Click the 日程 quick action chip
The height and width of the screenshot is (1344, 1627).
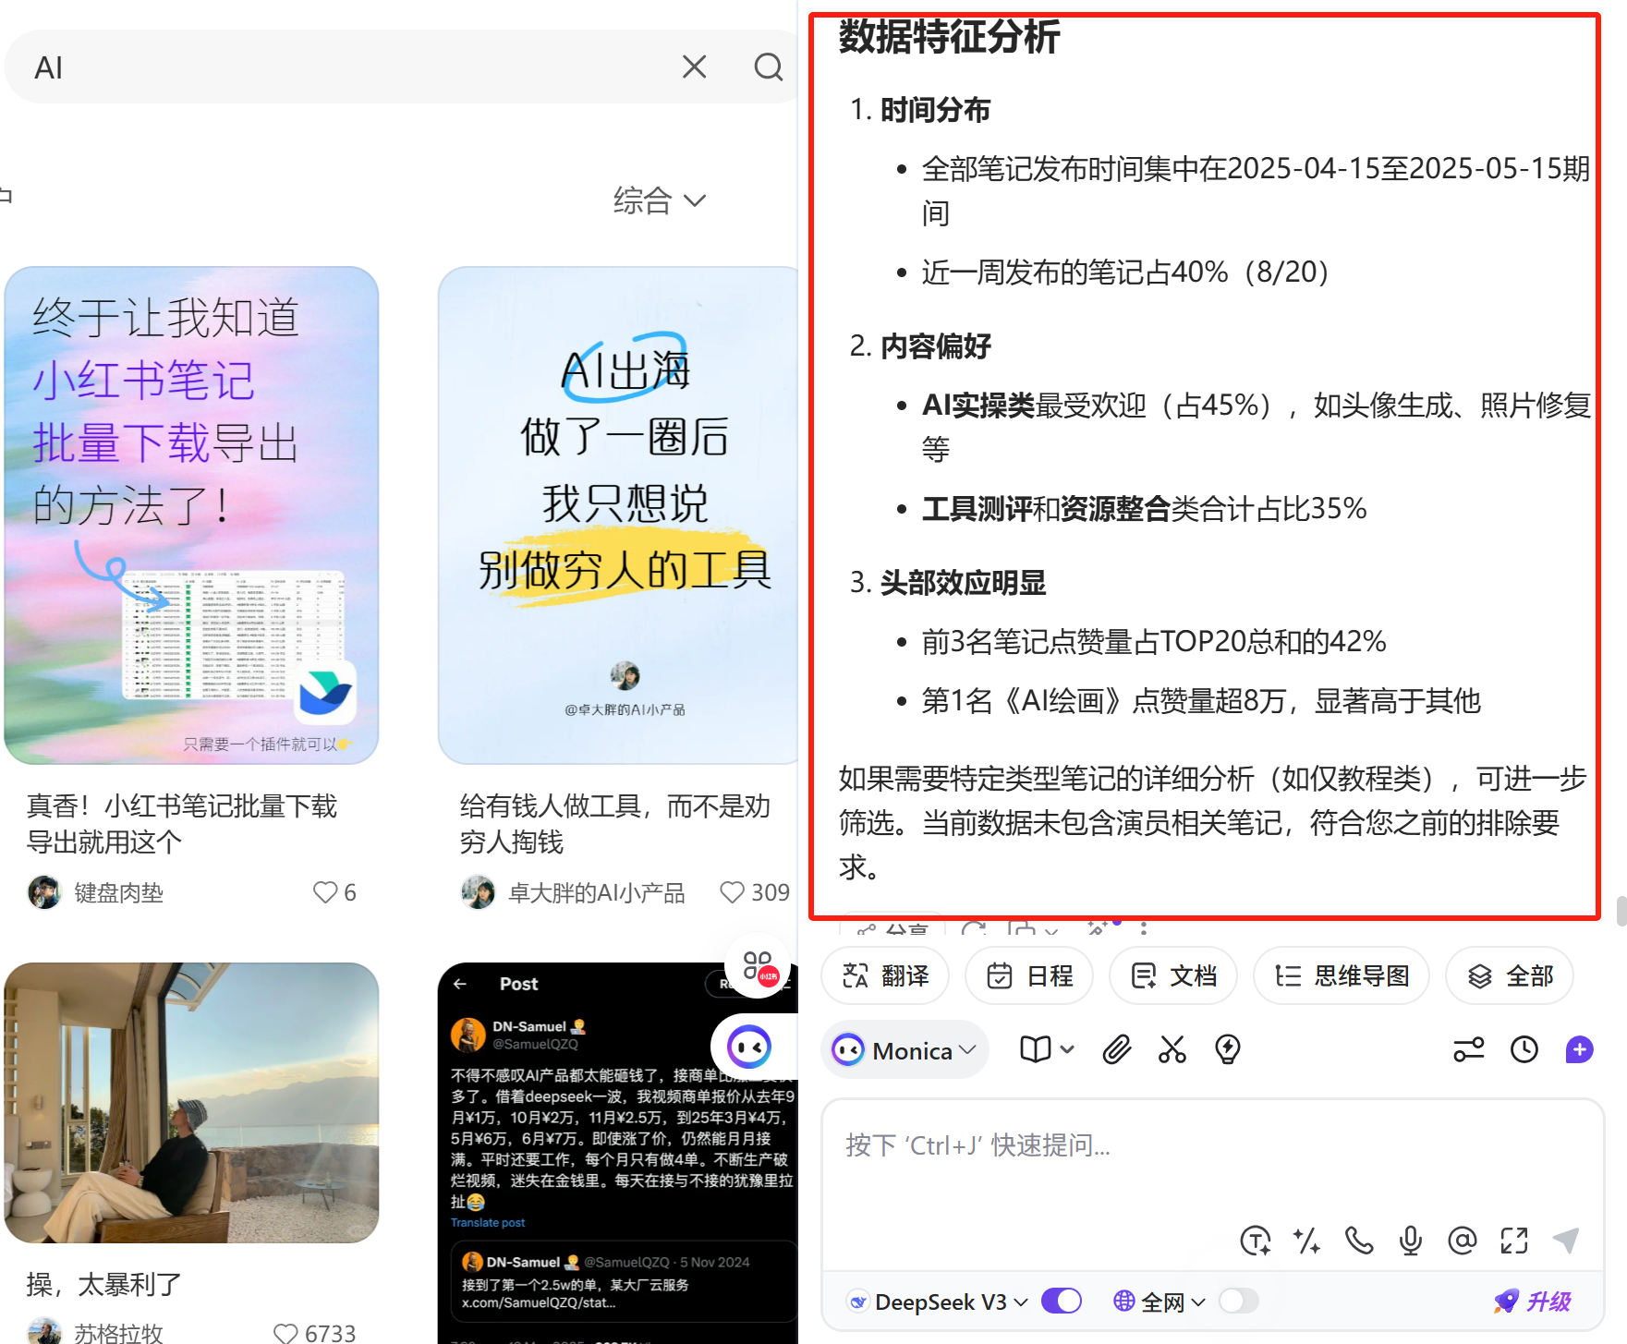click(1029, 975)
